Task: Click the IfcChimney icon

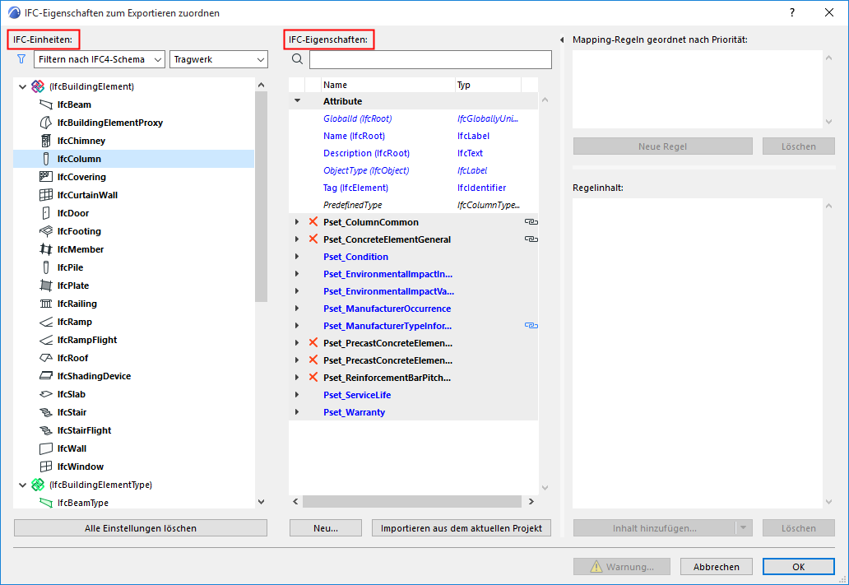Action: click(46, 141)
